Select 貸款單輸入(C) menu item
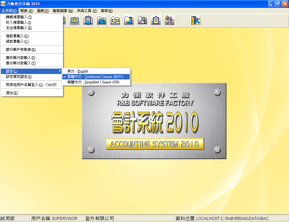Viewport: 289px width, 222px height. 32,42
